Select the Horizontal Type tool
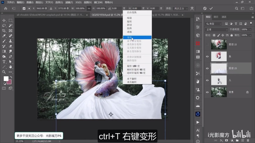 click(x=4, y=62)
